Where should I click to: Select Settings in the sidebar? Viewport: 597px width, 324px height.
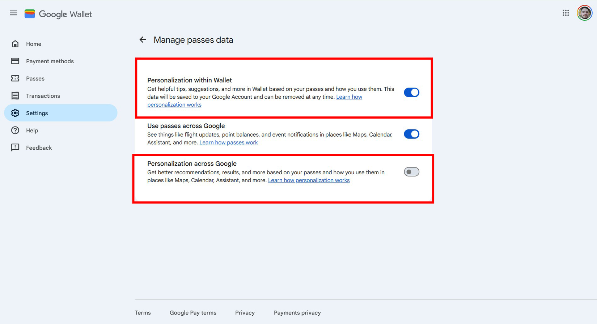[x=61, y=113]
